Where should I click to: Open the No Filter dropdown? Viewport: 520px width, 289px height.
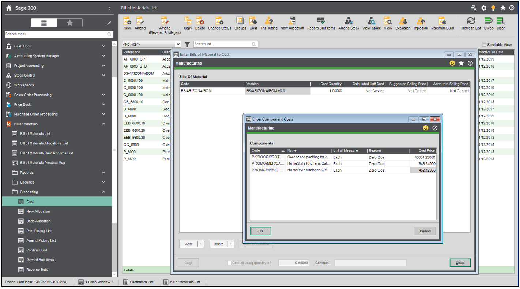(x=178, y=45)
